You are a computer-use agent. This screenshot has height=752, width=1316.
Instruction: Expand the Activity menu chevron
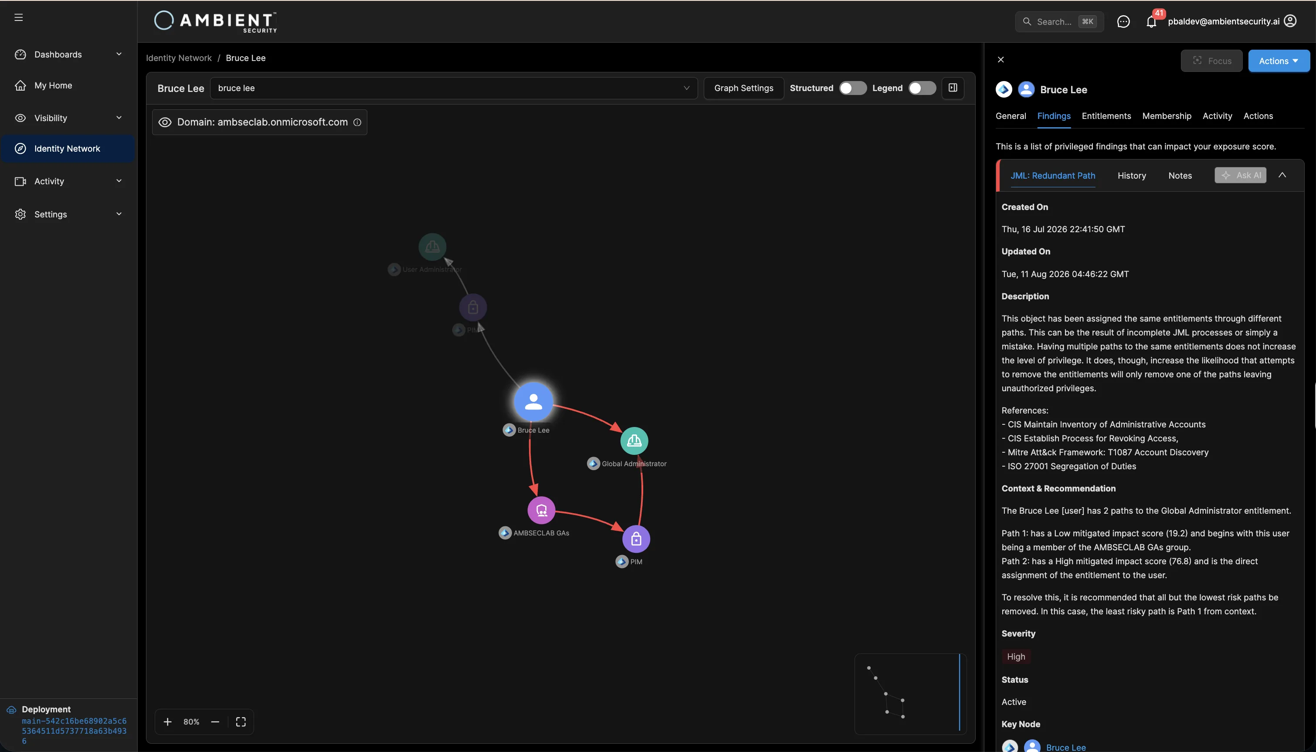(x=119, y=181)
